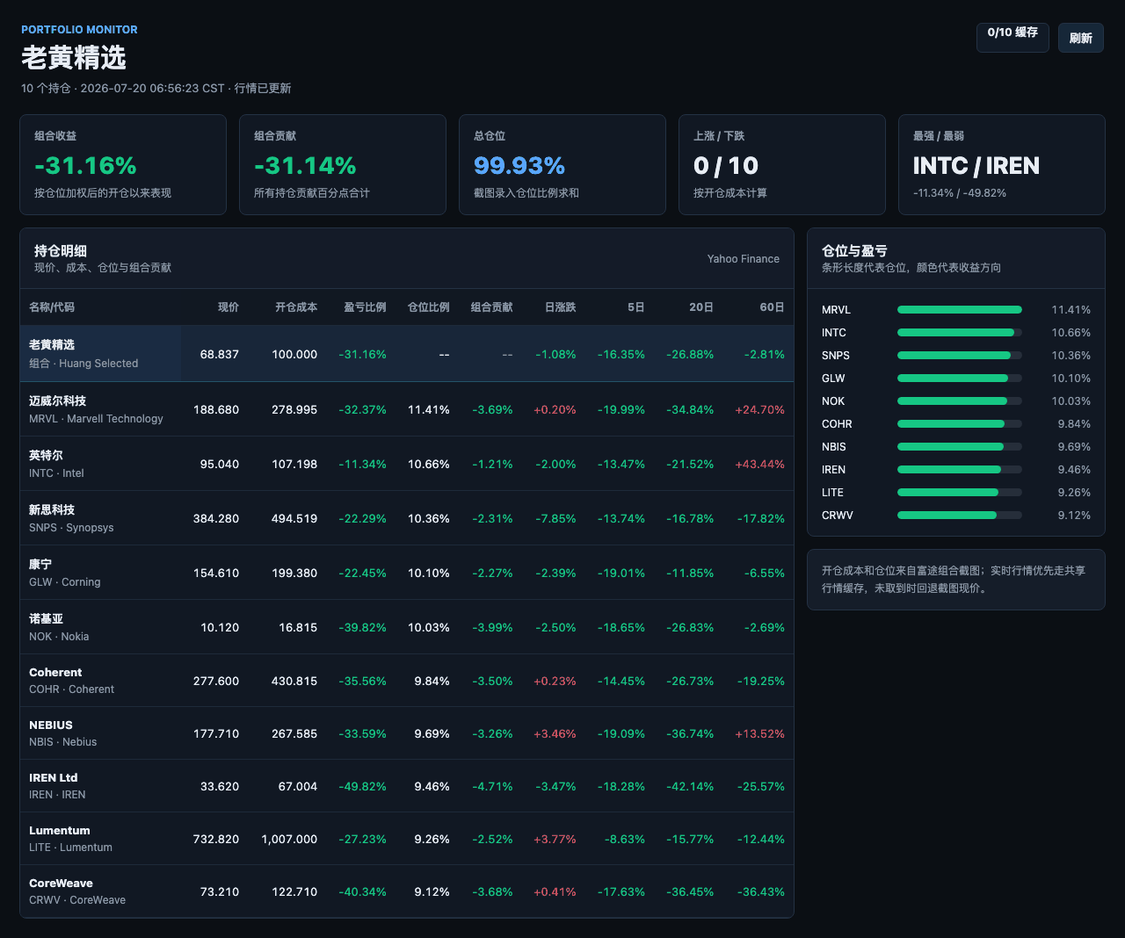Select the Lumentum row name in the table
1125x938 pixels.
[x=60, y=831]
